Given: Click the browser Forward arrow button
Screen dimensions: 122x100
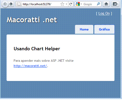Looking at the screenshot, I should (x=11, y=4).
